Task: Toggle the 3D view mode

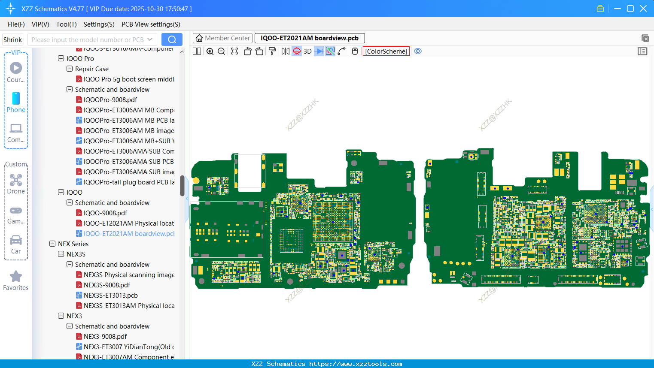Action: 307,51
